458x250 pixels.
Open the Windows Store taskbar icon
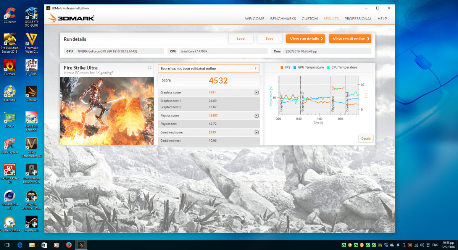44,245
